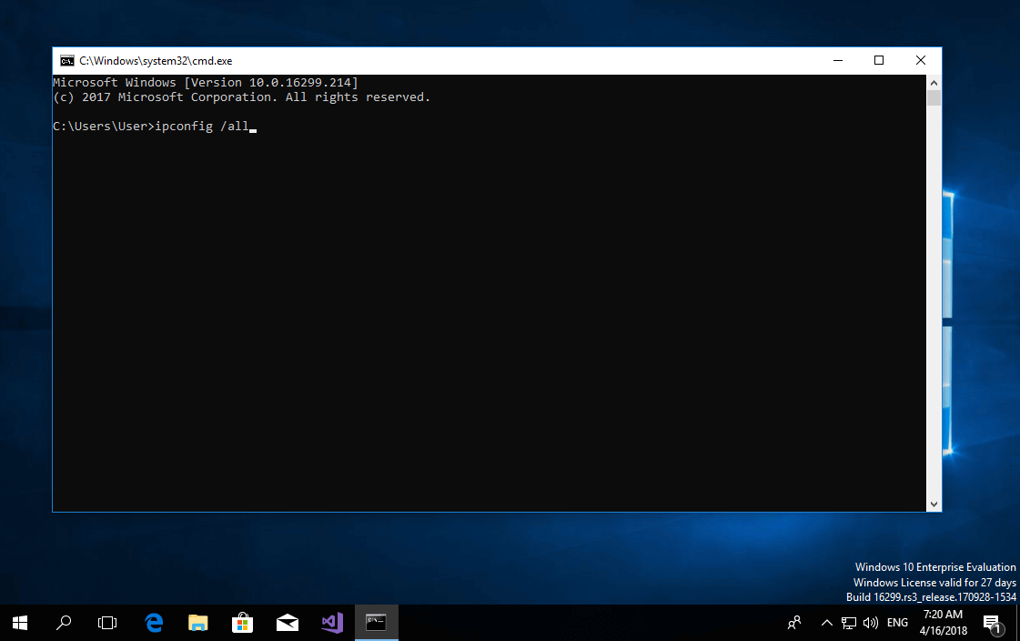Open File Explorer from taskbar
Viewport: 1020px width, 641px height.
(x=197, y=623)
